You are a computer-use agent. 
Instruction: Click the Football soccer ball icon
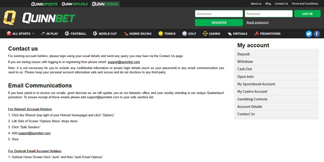(x=67, y=33)
